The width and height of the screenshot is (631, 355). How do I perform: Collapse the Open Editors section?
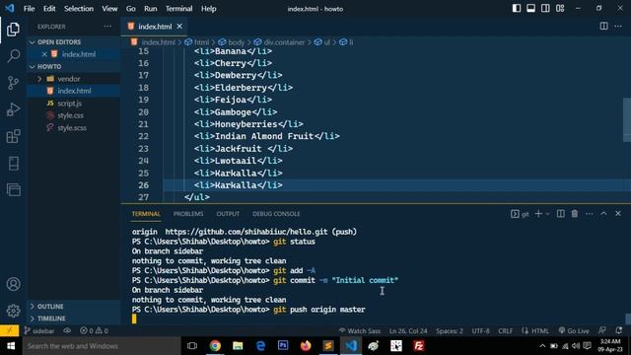33,41
